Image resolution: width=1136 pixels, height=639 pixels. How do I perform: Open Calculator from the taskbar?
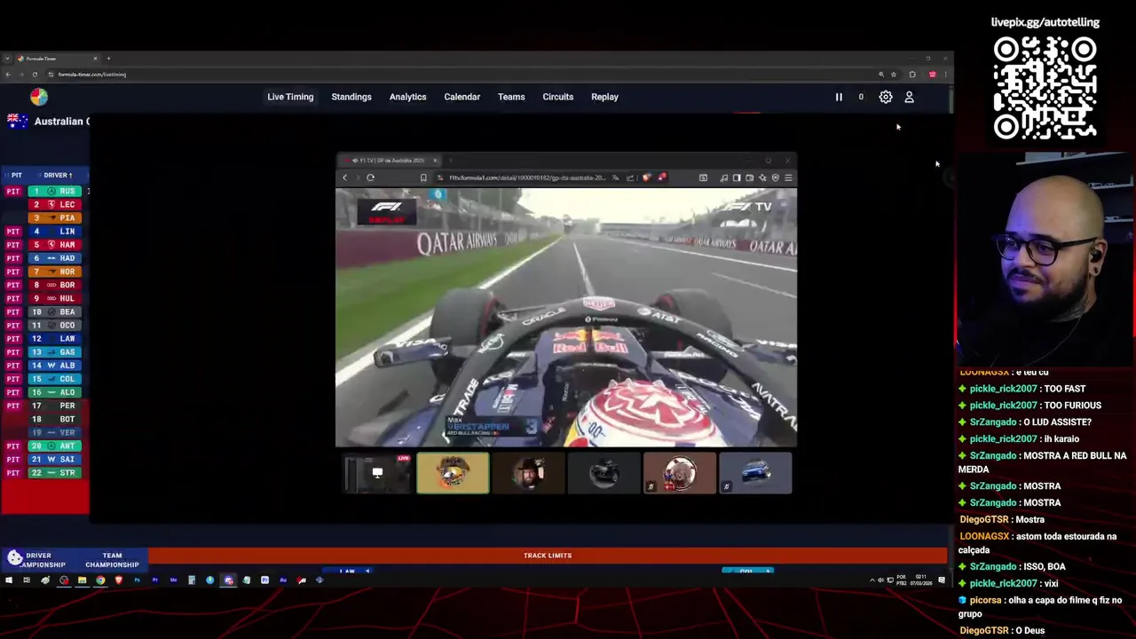[192, 580]
